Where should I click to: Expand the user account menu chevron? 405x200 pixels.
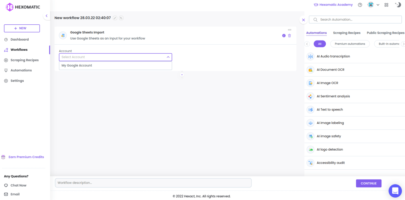point(378,4)
